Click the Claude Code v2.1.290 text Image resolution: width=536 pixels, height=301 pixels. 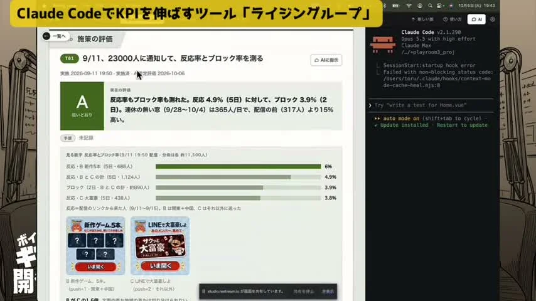431,32
